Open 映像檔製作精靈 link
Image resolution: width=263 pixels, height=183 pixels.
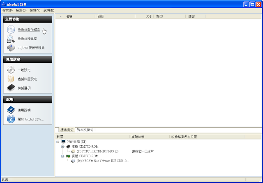(29, 30)
